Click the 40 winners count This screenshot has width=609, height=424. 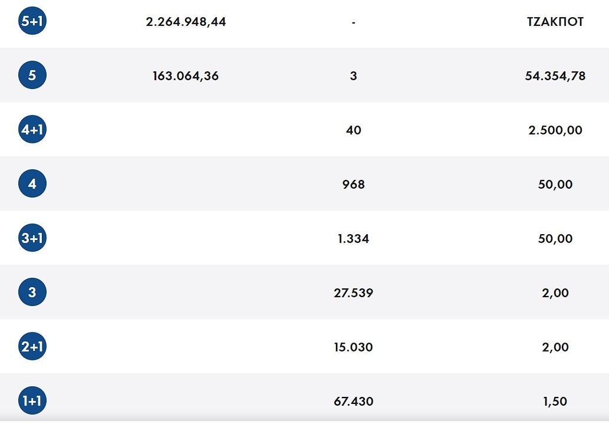coord(353,130)
